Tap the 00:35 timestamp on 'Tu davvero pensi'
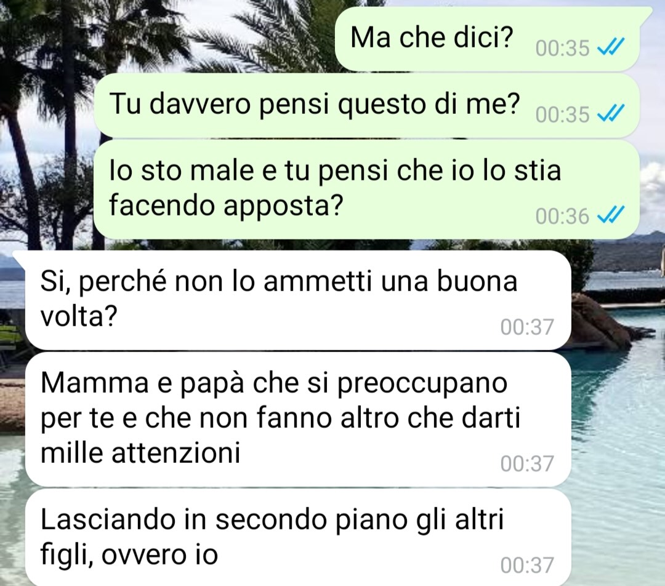Image resolution: width=665 pixels, height=586 pixels. (562, 114)
